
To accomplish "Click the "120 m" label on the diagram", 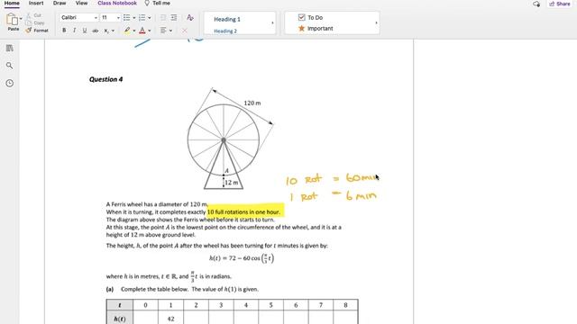I will (x=252, y=103).
